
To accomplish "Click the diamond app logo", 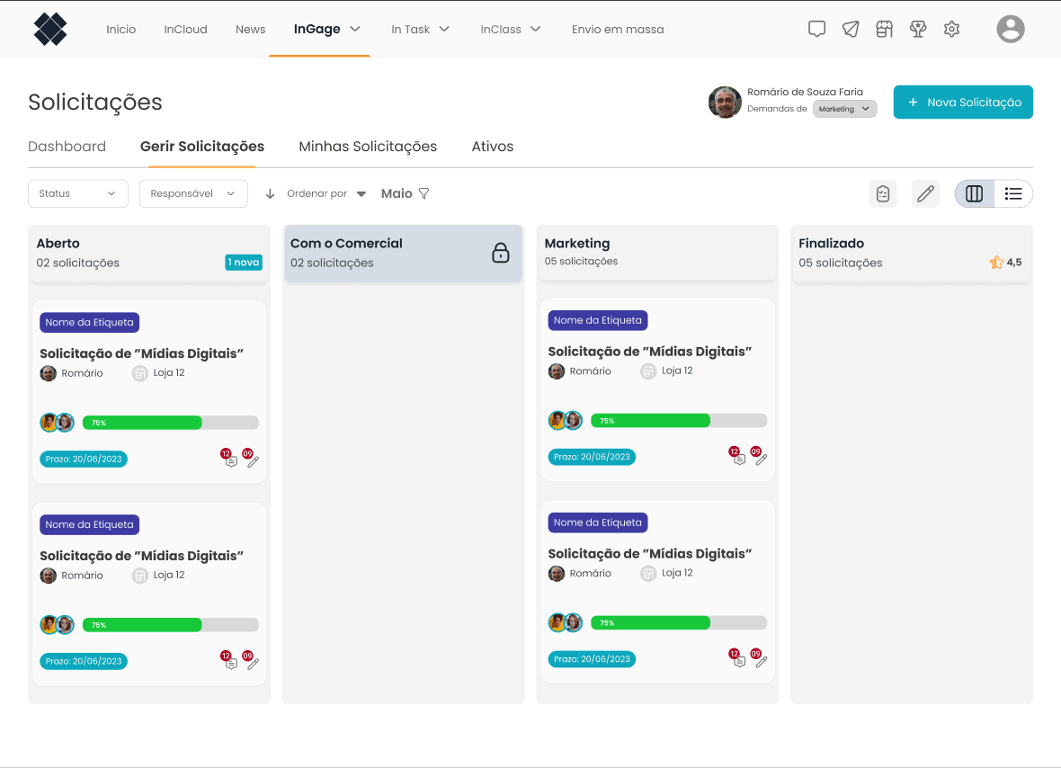I will [x=50, y=29].
